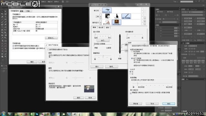Adjust Tilt Sensitivity slider in Wacom window
The image size is (206, 116).
[x=127, y=34]
